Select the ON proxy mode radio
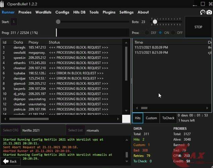The width and height of the screenshot is (213, 168). (x=160, y=33)
